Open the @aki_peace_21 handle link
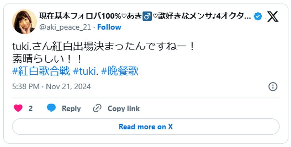291x147 pixels. (x=65, y=27)
